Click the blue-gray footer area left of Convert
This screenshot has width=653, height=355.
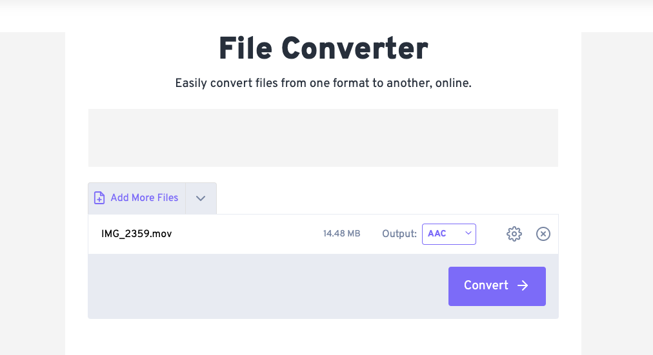258,286
